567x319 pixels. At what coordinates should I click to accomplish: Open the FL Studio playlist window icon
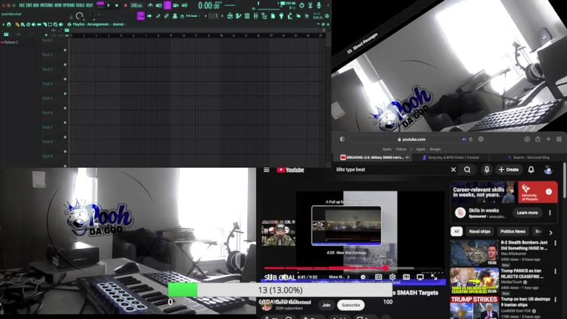230,16
